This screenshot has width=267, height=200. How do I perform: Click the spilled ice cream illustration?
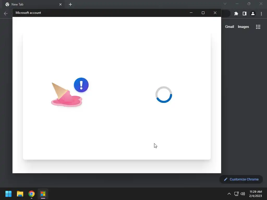(66, 95)
